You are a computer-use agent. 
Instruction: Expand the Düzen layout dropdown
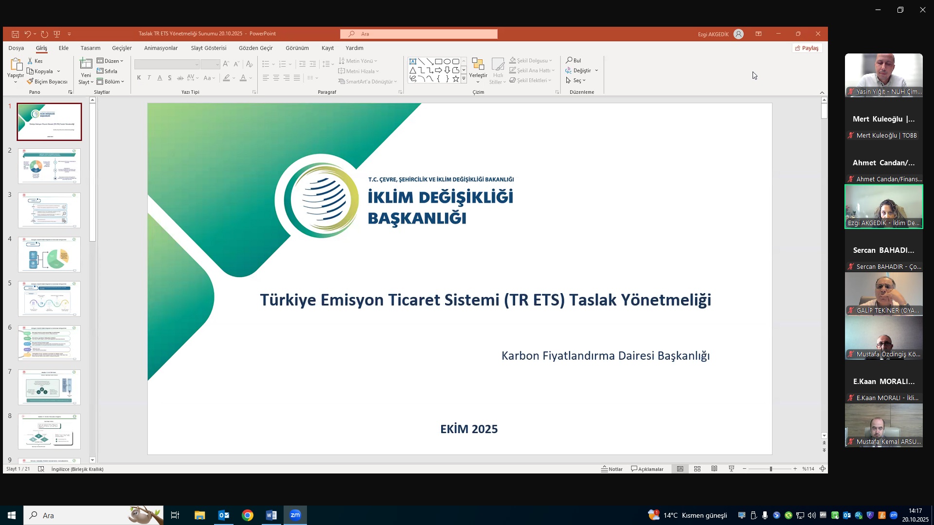[x=110, y=61]
